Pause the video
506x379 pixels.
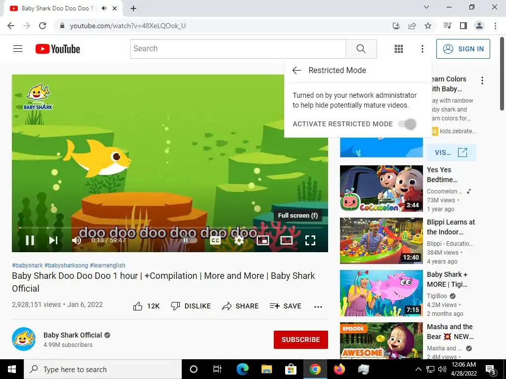[30, 240]
